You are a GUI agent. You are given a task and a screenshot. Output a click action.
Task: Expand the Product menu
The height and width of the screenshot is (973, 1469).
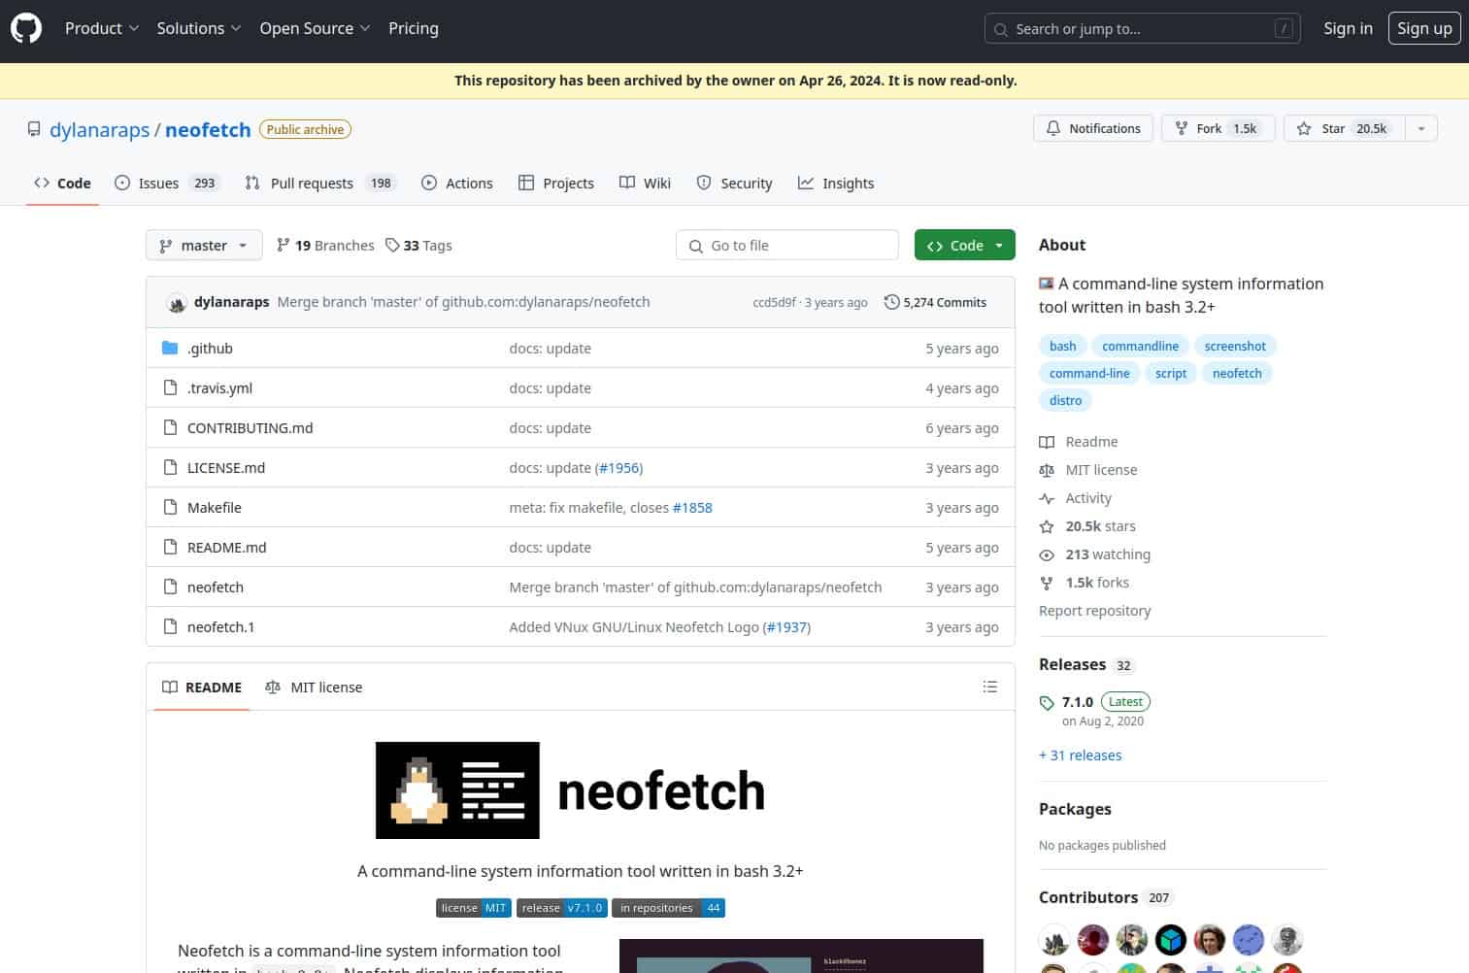tap(101, 28)
